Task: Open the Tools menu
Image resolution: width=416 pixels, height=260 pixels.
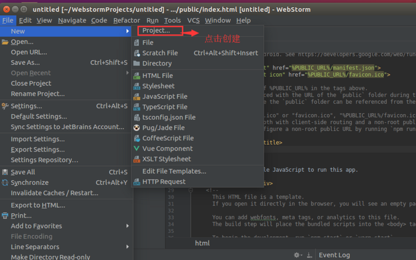Action: 173,20
